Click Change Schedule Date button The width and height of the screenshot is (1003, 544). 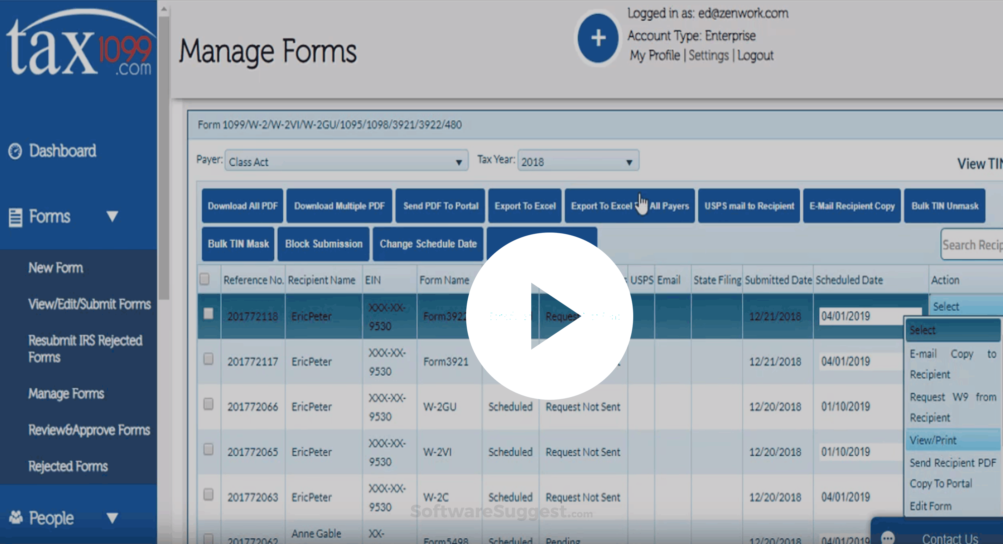coord(428,244)
